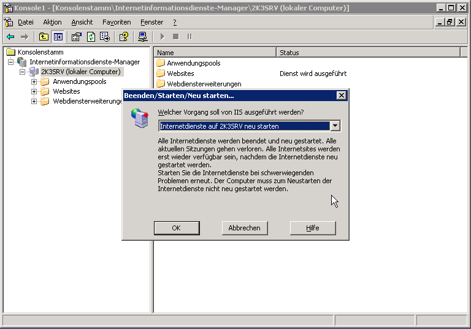This screenshot has width=471, height=329.
Task: Close the Beenden/Starten/Neu starten dialog
Action: [x=341, y=96]
